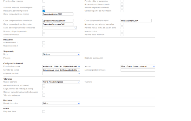Click 'Clase comportamiento dimensión' input
191x121 pixels.
[58, 24]
